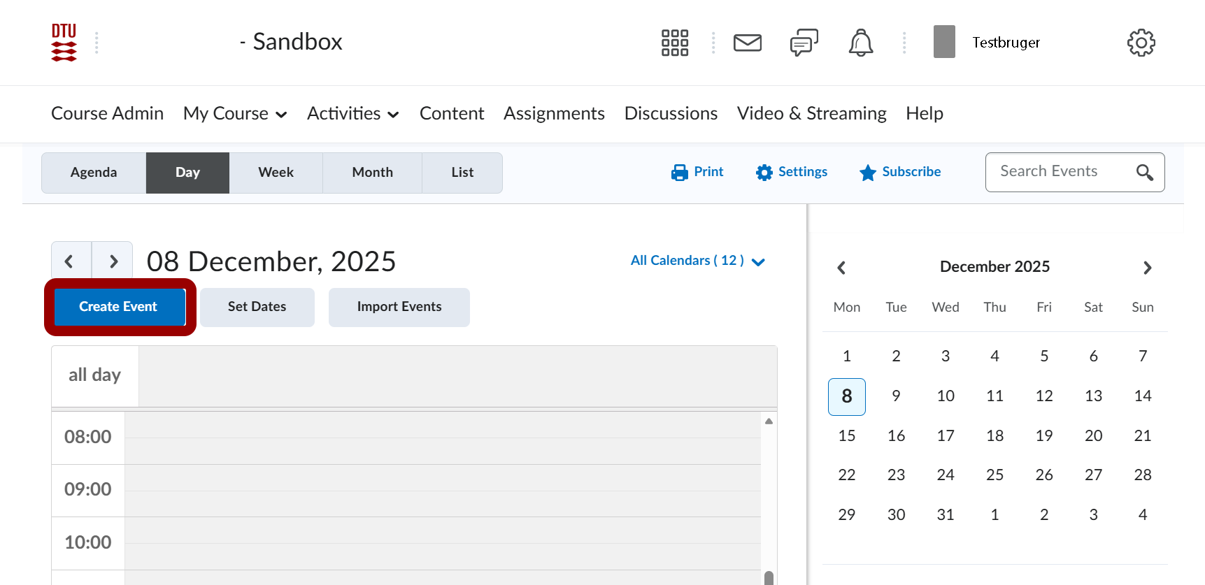Go to next day with right arrow

pos(113,261)
